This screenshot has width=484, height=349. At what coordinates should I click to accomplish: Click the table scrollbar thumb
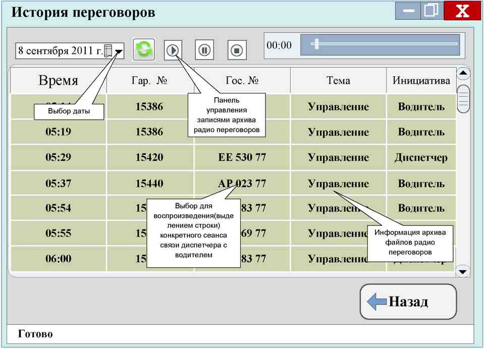tap(463, 99)
